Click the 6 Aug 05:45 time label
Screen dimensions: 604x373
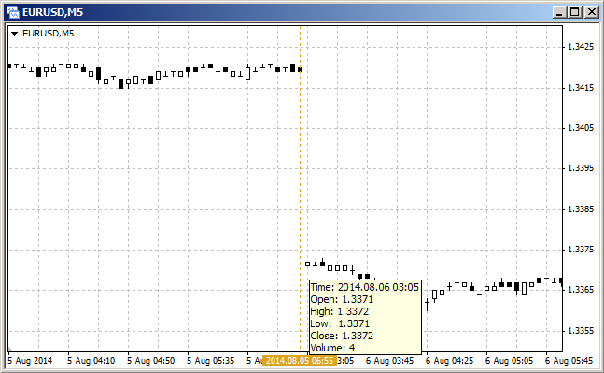pos(569,361)
